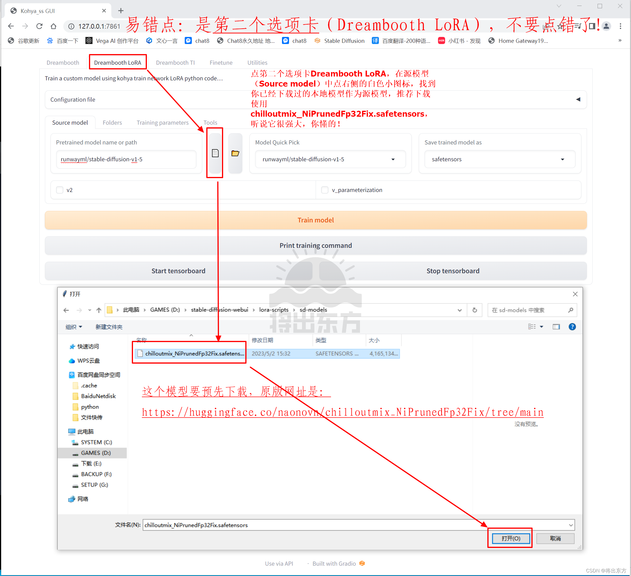631x576 pixels.
Task: Open the new browser tab plus icon
Action: click(121, 11)
